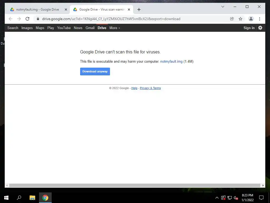Open the notmyfault.img file link
The height and width of the screenshot is (203, 270).
tap(171, 61)
